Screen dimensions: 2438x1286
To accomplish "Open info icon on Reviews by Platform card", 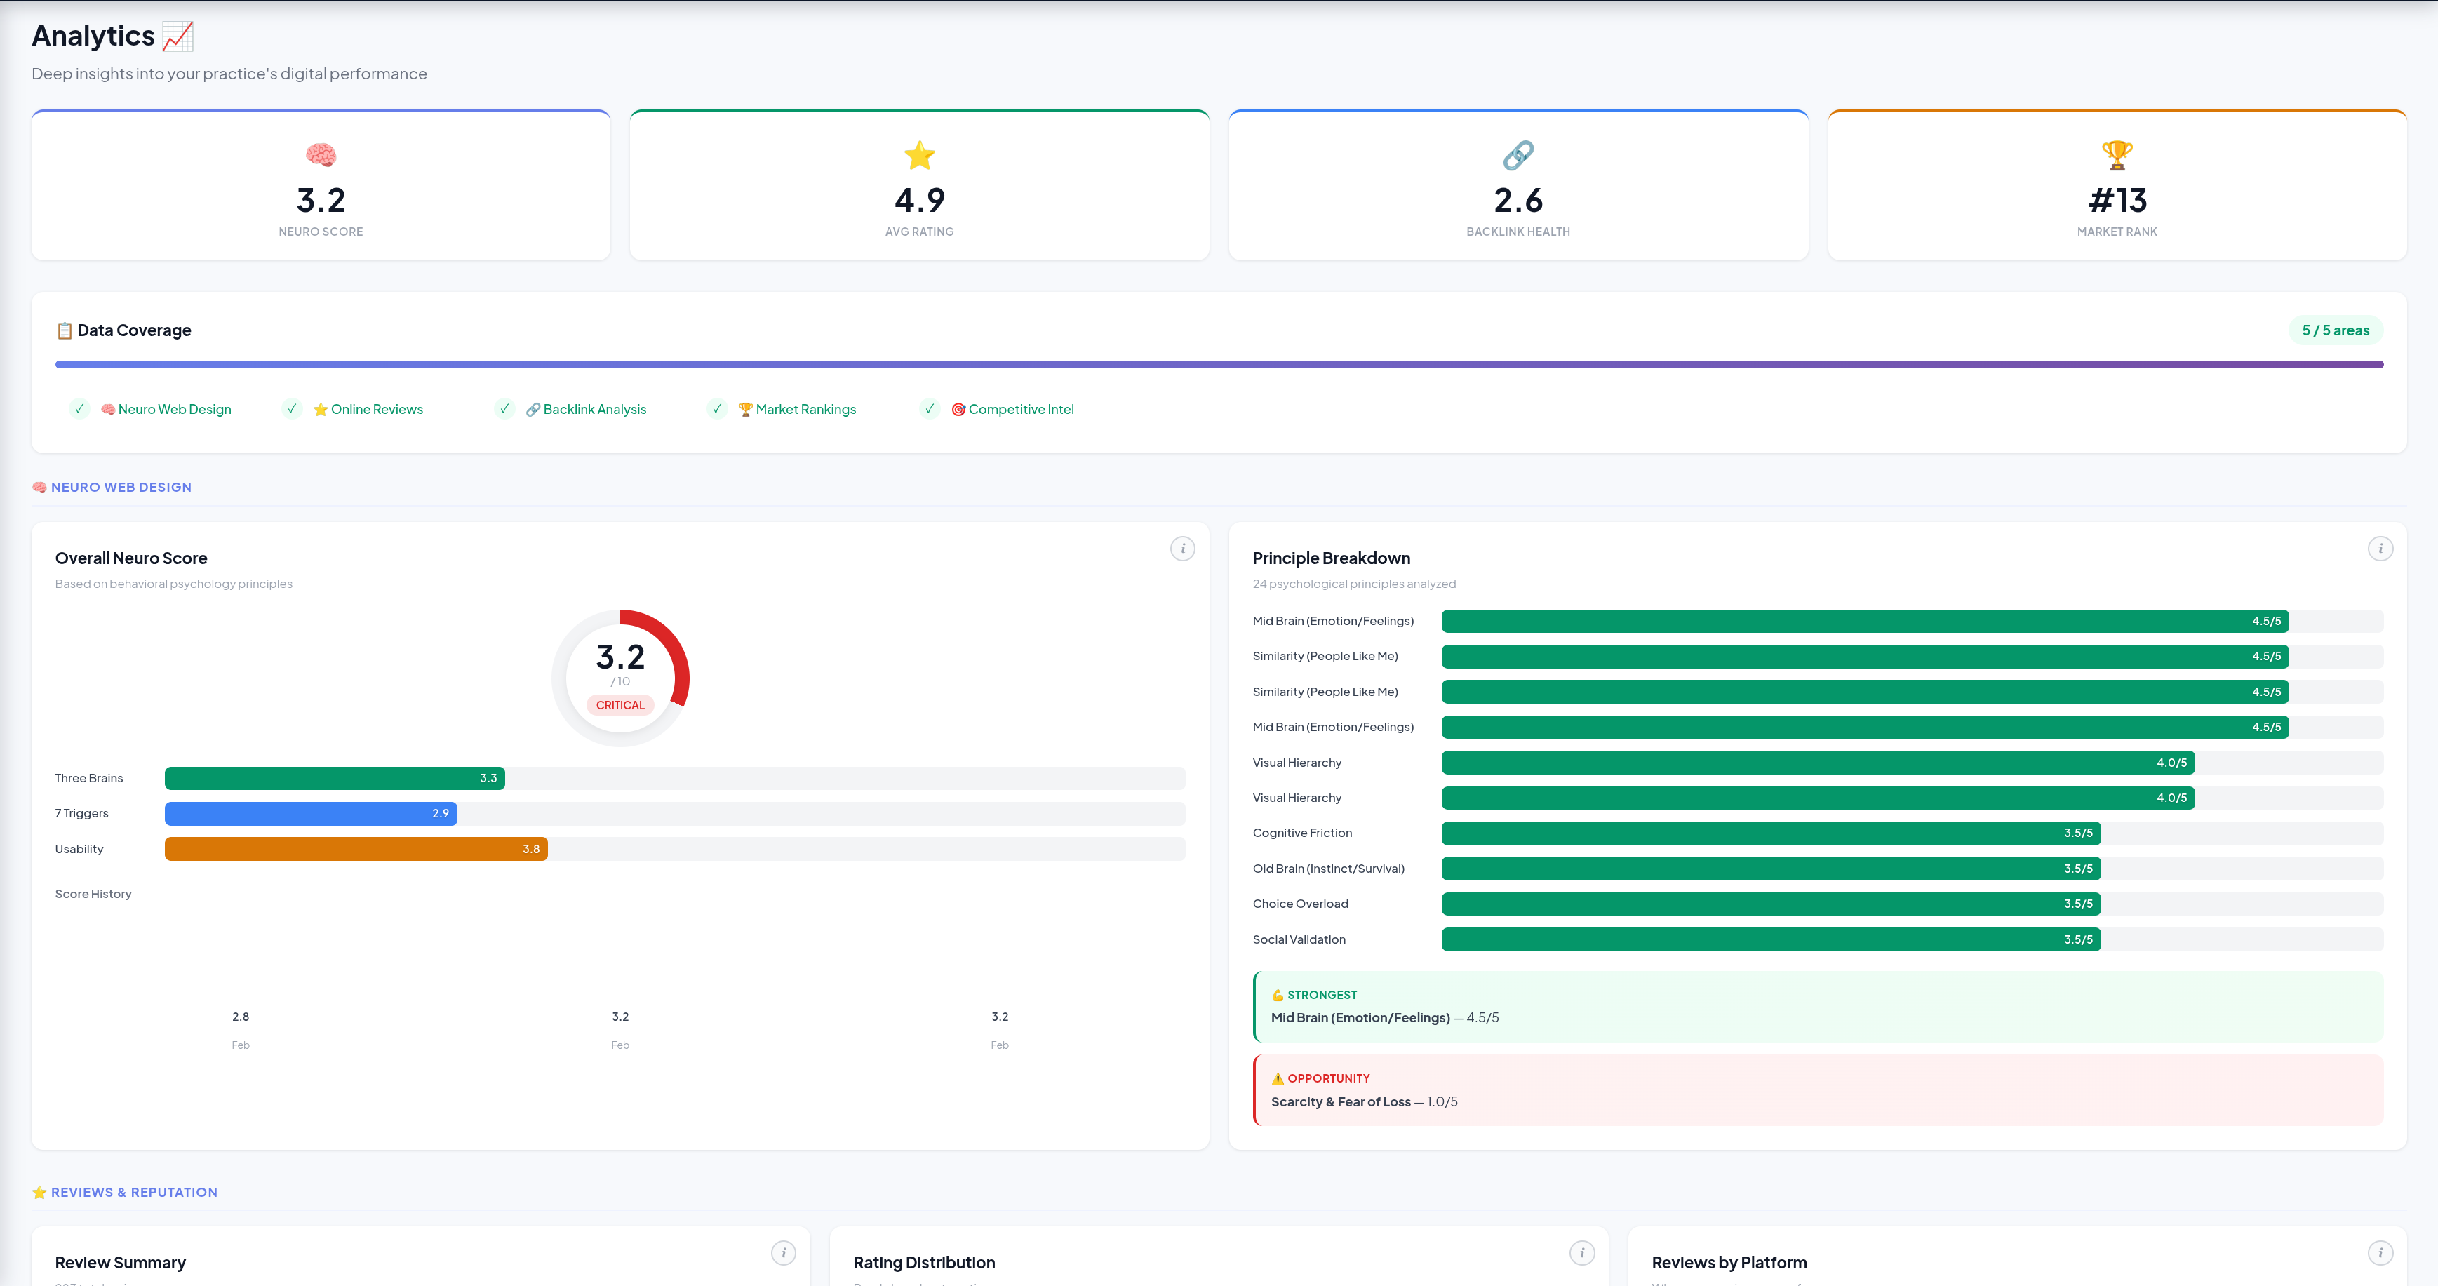I will click(2380, 1253).
